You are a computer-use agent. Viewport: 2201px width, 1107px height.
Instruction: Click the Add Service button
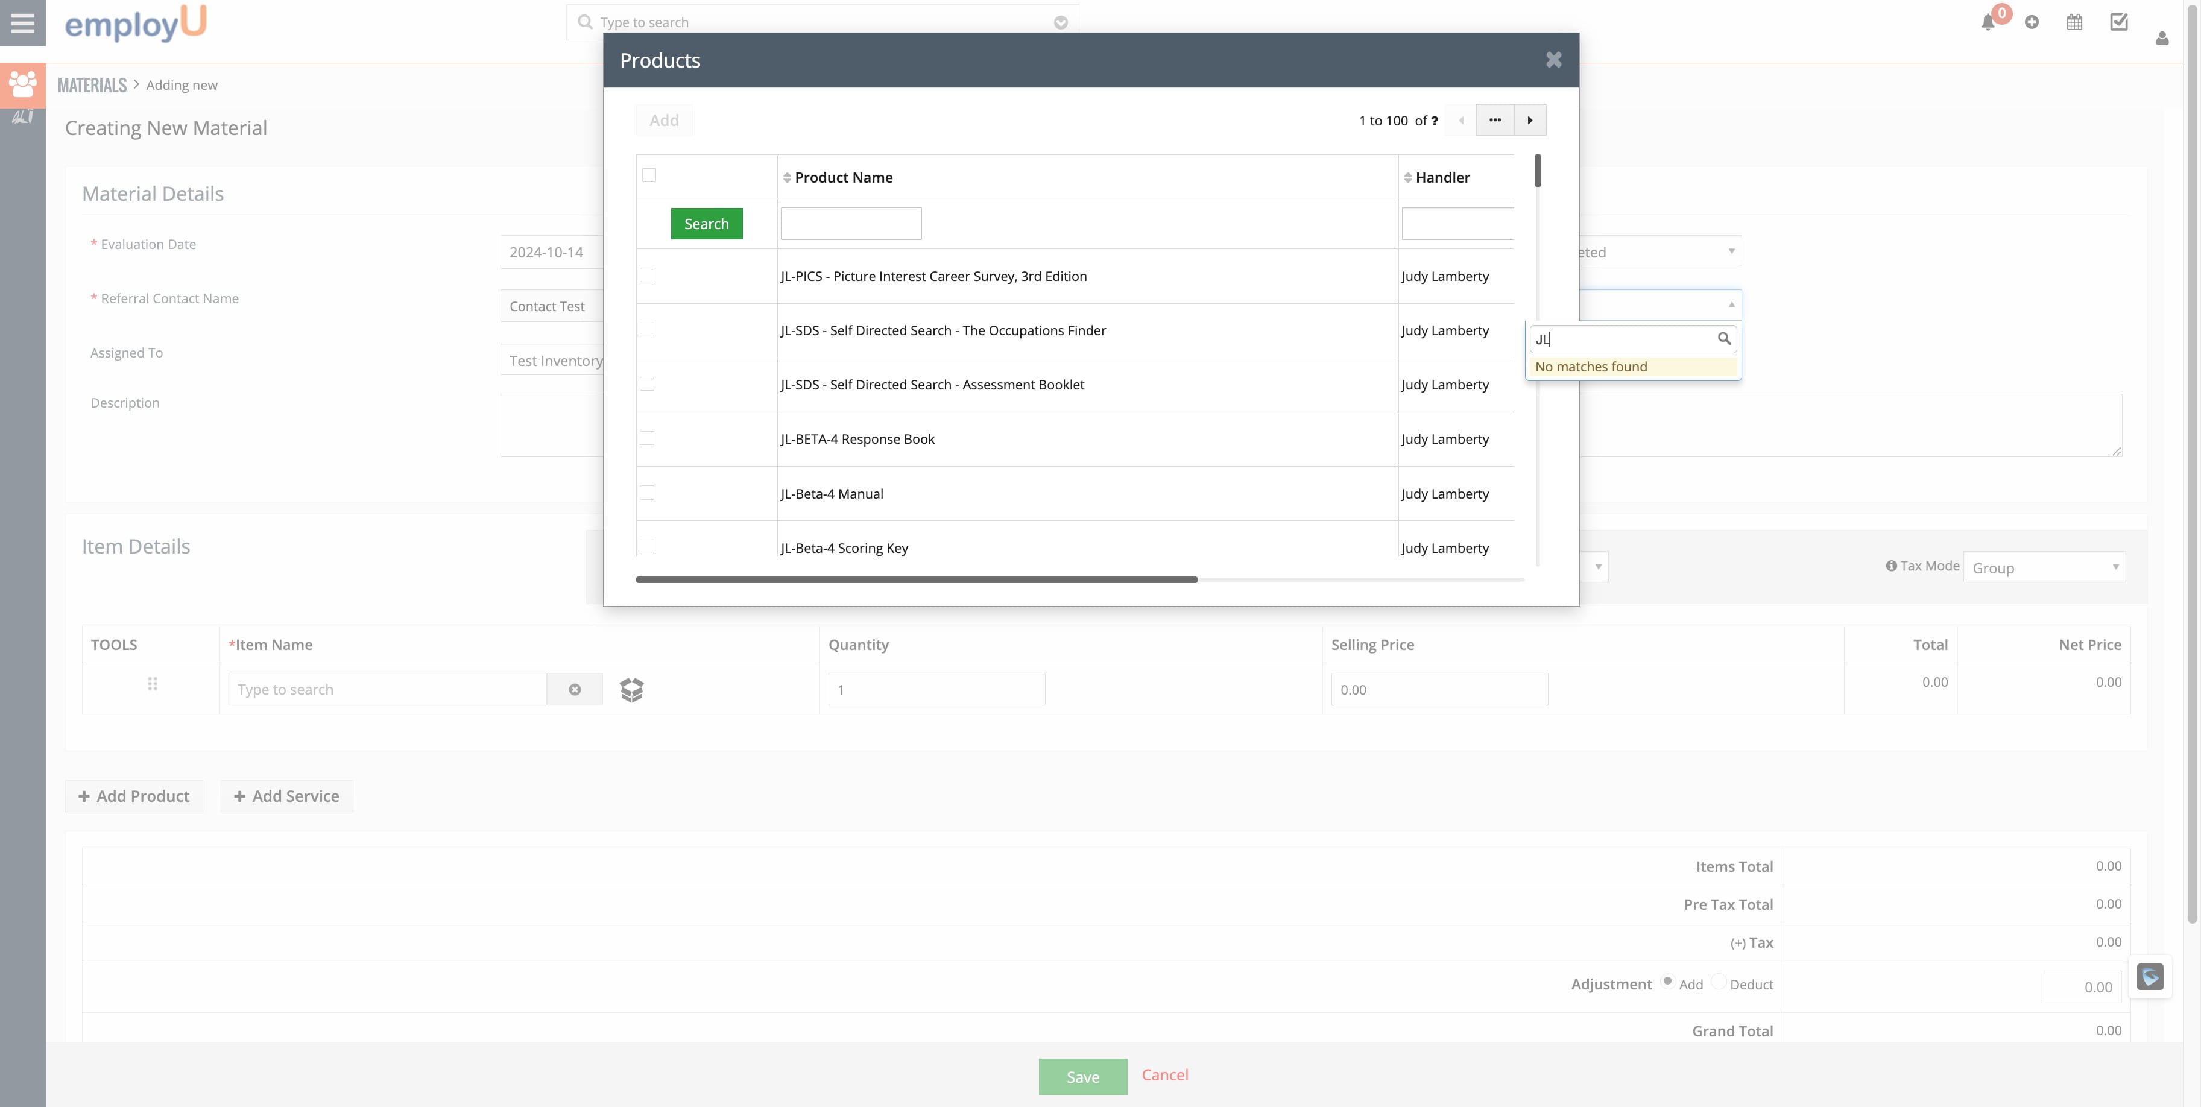coord(286,796)
